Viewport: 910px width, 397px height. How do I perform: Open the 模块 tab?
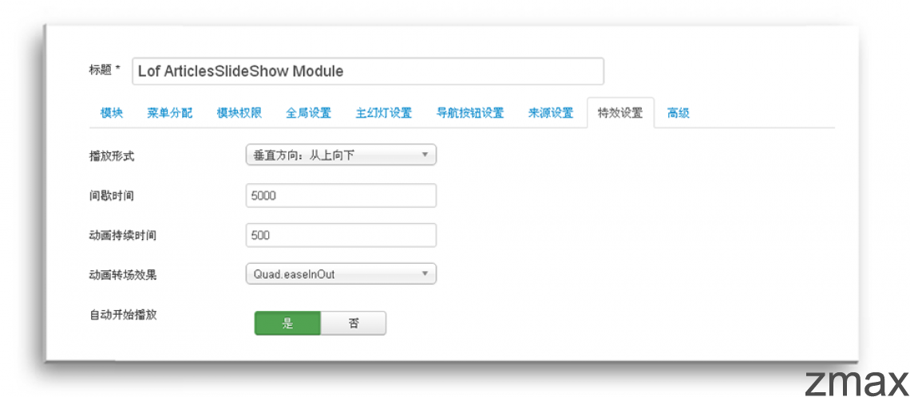(112, 113)
